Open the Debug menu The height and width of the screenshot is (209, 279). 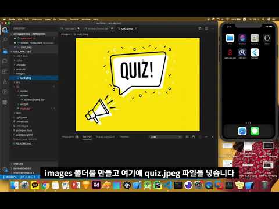tap(63, 19)
